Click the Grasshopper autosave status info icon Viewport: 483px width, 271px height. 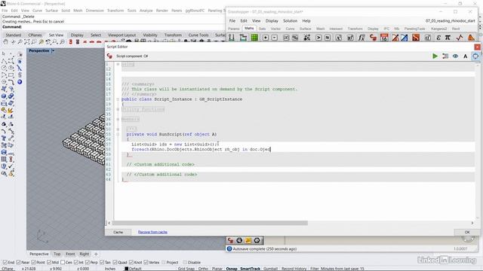pos(229,249)
